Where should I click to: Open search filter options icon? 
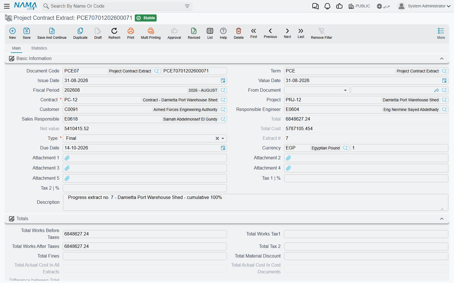[187, 6]
